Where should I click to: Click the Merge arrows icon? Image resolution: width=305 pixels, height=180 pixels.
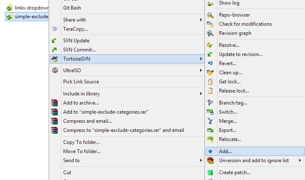point(210,121)
